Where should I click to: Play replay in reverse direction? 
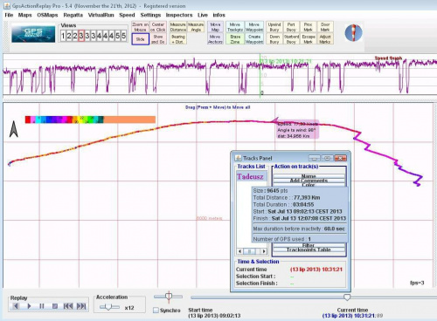[x=16, y=306]
